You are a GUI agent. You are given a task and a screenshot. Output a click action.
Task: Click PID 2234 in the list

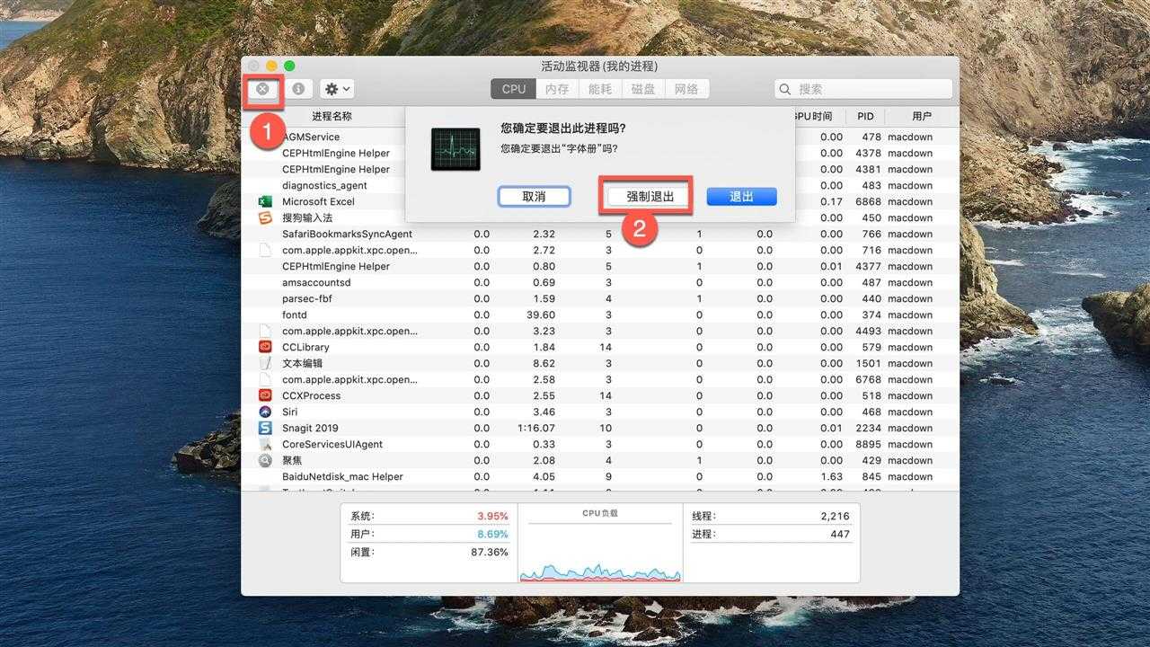tap(869, 428)
